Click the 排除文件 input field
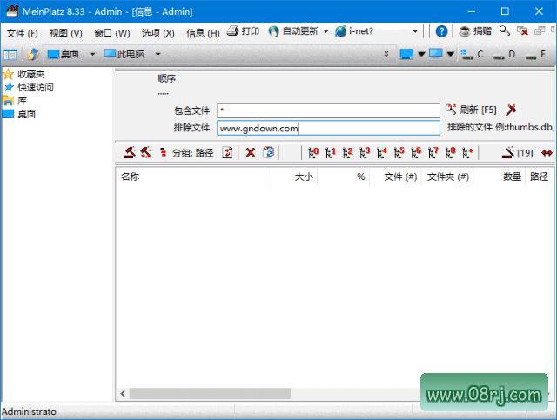The width and height of the screenshot is (557, 420). (328, 128)
